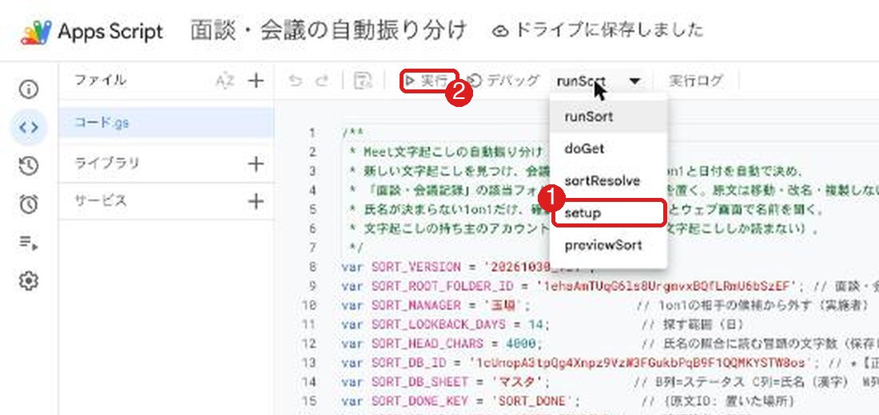The height and width of the screenshot is (415, 879).
Task: Click line number 1 in gutter
Action: [x=312, y=133]
